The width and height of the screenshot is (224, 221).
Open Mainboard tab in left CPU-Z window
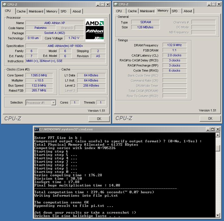tap(36, 11)
